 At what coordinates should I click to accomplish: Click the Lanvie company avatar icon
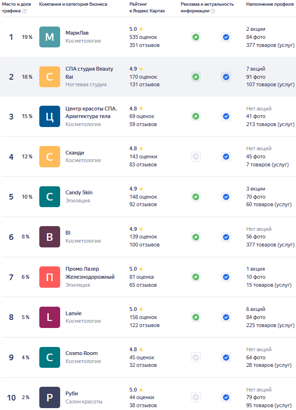[x=50, y=317]
